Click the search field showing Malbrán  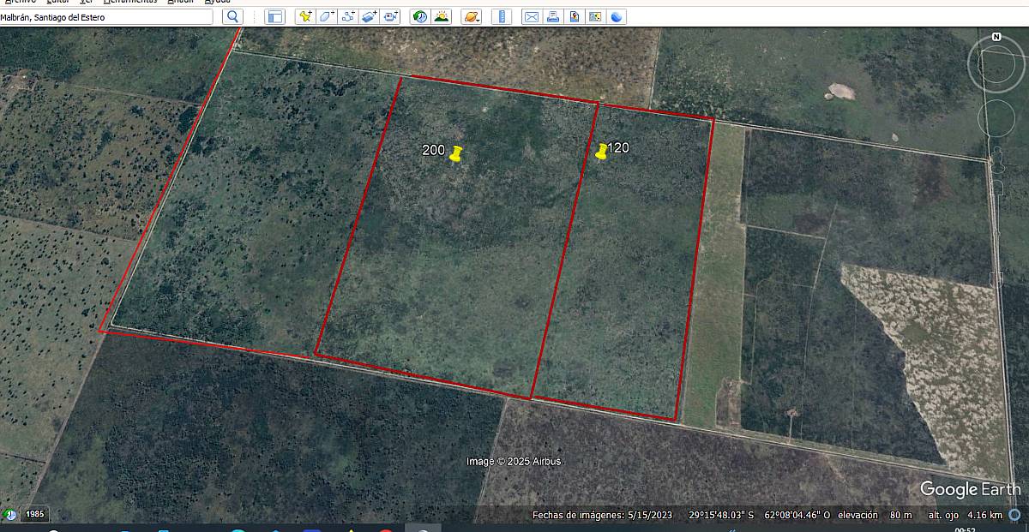click(103, 15)
